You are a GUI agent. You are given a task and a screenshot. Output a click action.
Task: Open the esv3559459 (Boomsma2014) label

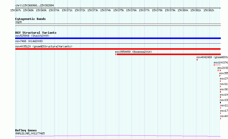point(133,52)
